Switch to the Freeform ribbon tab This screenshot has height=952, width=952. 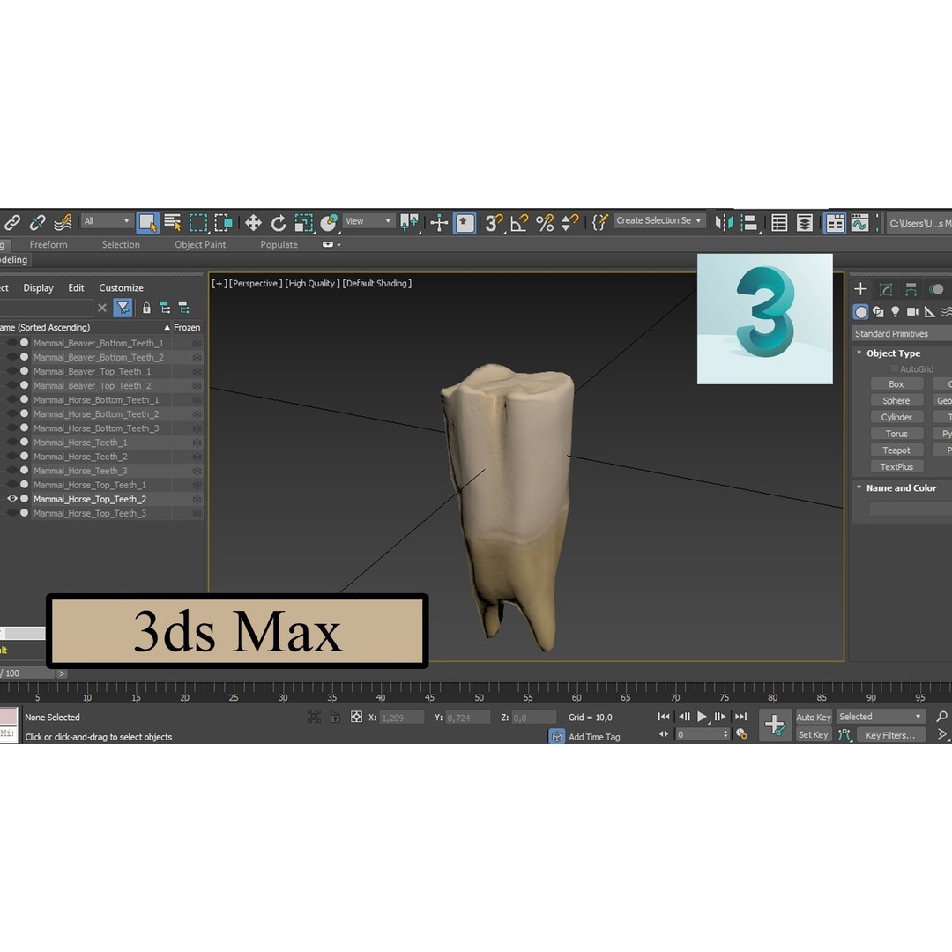point(48,245)
